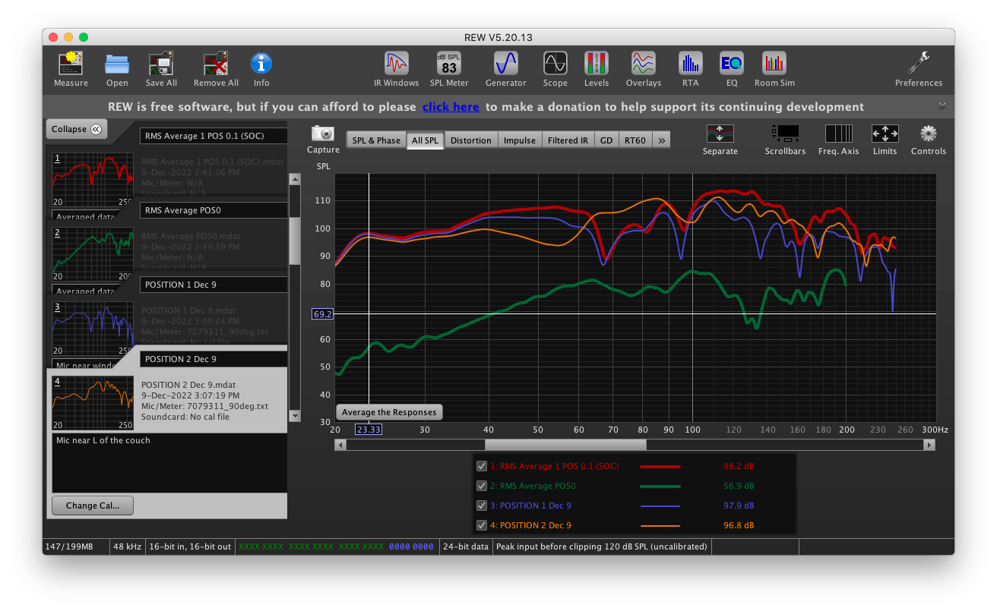Edit the RMS Average 1 POS 0.1 (SOC) name field
997x611 pixels.
point(214,136)
